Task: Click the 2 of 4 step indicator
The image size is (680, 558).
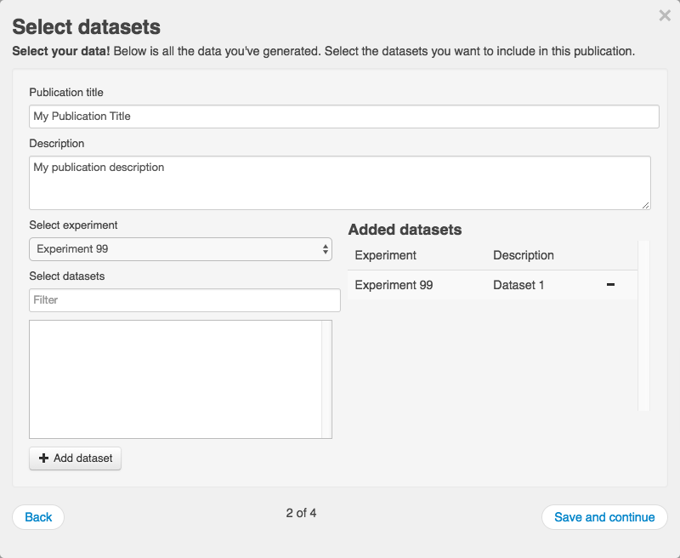Action: point(301,513)
